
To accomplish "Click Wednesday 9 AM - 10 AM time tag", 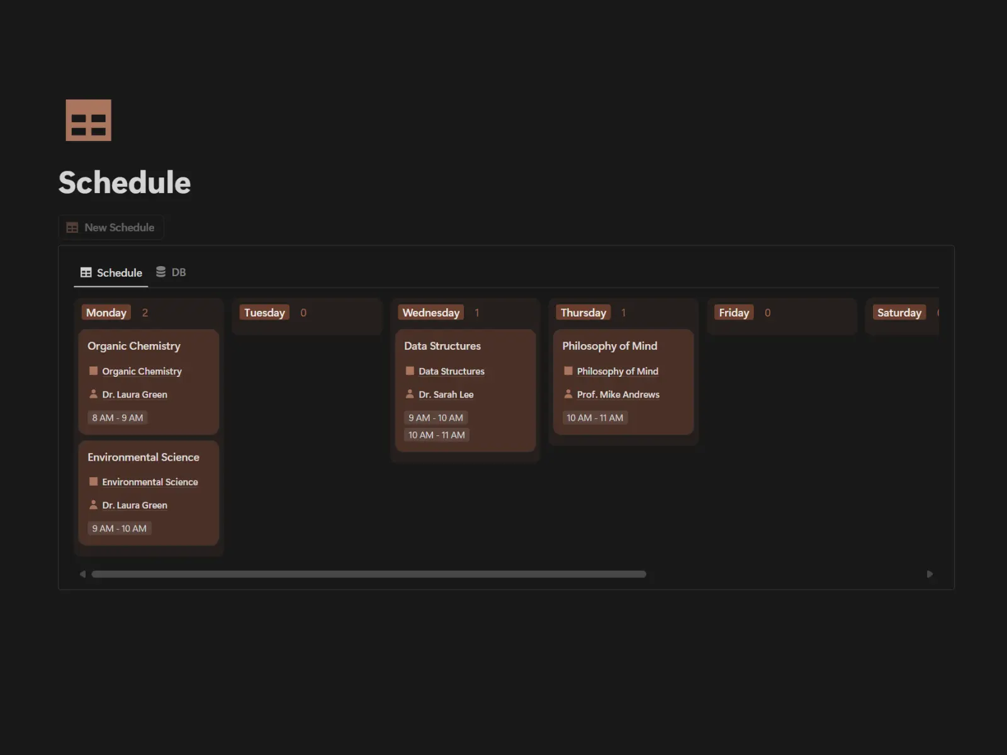I will [436, 418].
